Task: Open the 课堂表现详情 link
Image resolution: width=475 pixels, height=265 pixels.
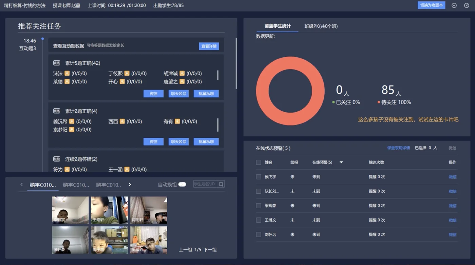Action: point(398,148)
